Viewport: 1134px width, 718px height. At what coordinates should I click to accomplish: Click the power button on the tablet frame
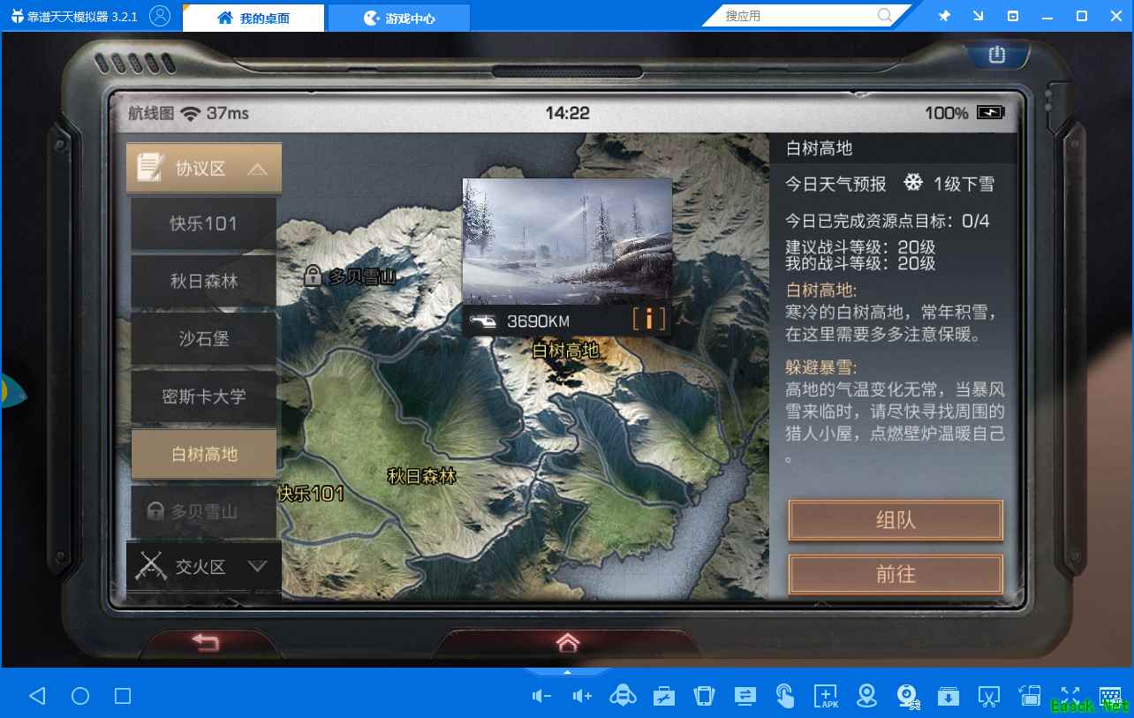pos(997,55)
